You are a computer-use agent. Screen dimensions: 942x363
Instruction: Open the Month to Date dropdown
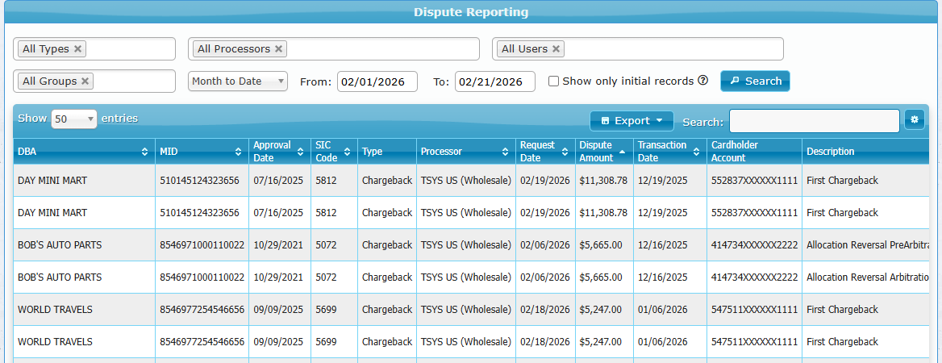point(238,81)
